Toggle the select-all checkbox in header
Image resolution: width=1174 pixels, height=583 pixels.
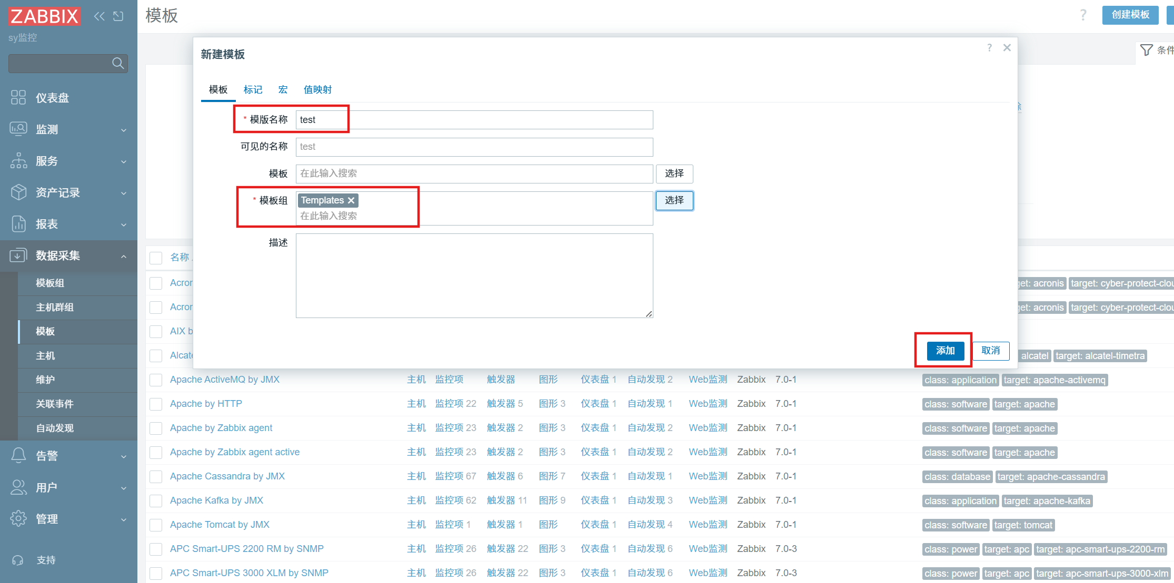[x=156, y=258]
